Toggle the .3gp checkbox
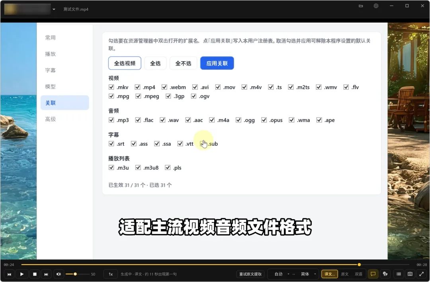This screenshot has height=282, width=430. tap(168, 96)
